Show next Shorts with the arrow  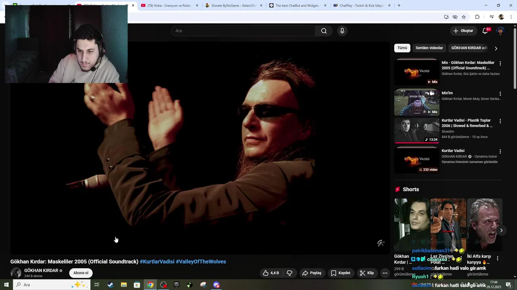tap(501, 230)
